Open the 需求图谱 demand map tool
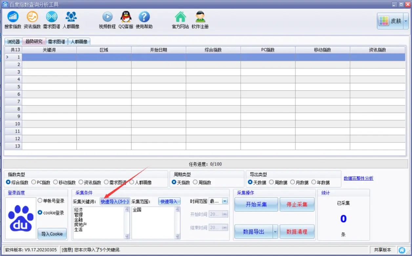The height and width of the screenshot is (256, 412). (x=51, y=20)
